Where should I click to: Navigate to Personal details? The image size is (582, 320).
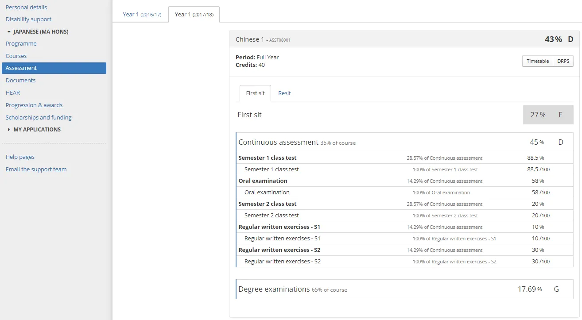[26, 7]
